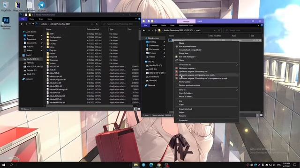The image size is (300, 168).
Task: Open recent locations dropdown in Photoshop 2022 window
Action: pyautogui.click(x=30, y=24)
